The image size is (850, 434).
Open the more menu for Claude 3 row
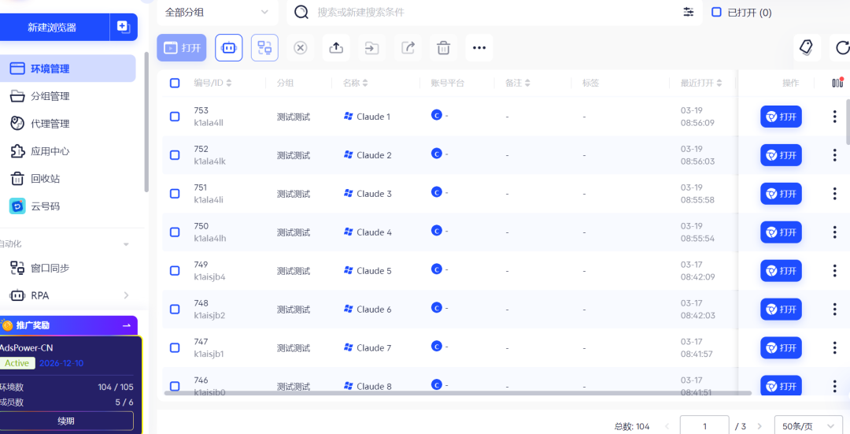pos(835,194)
